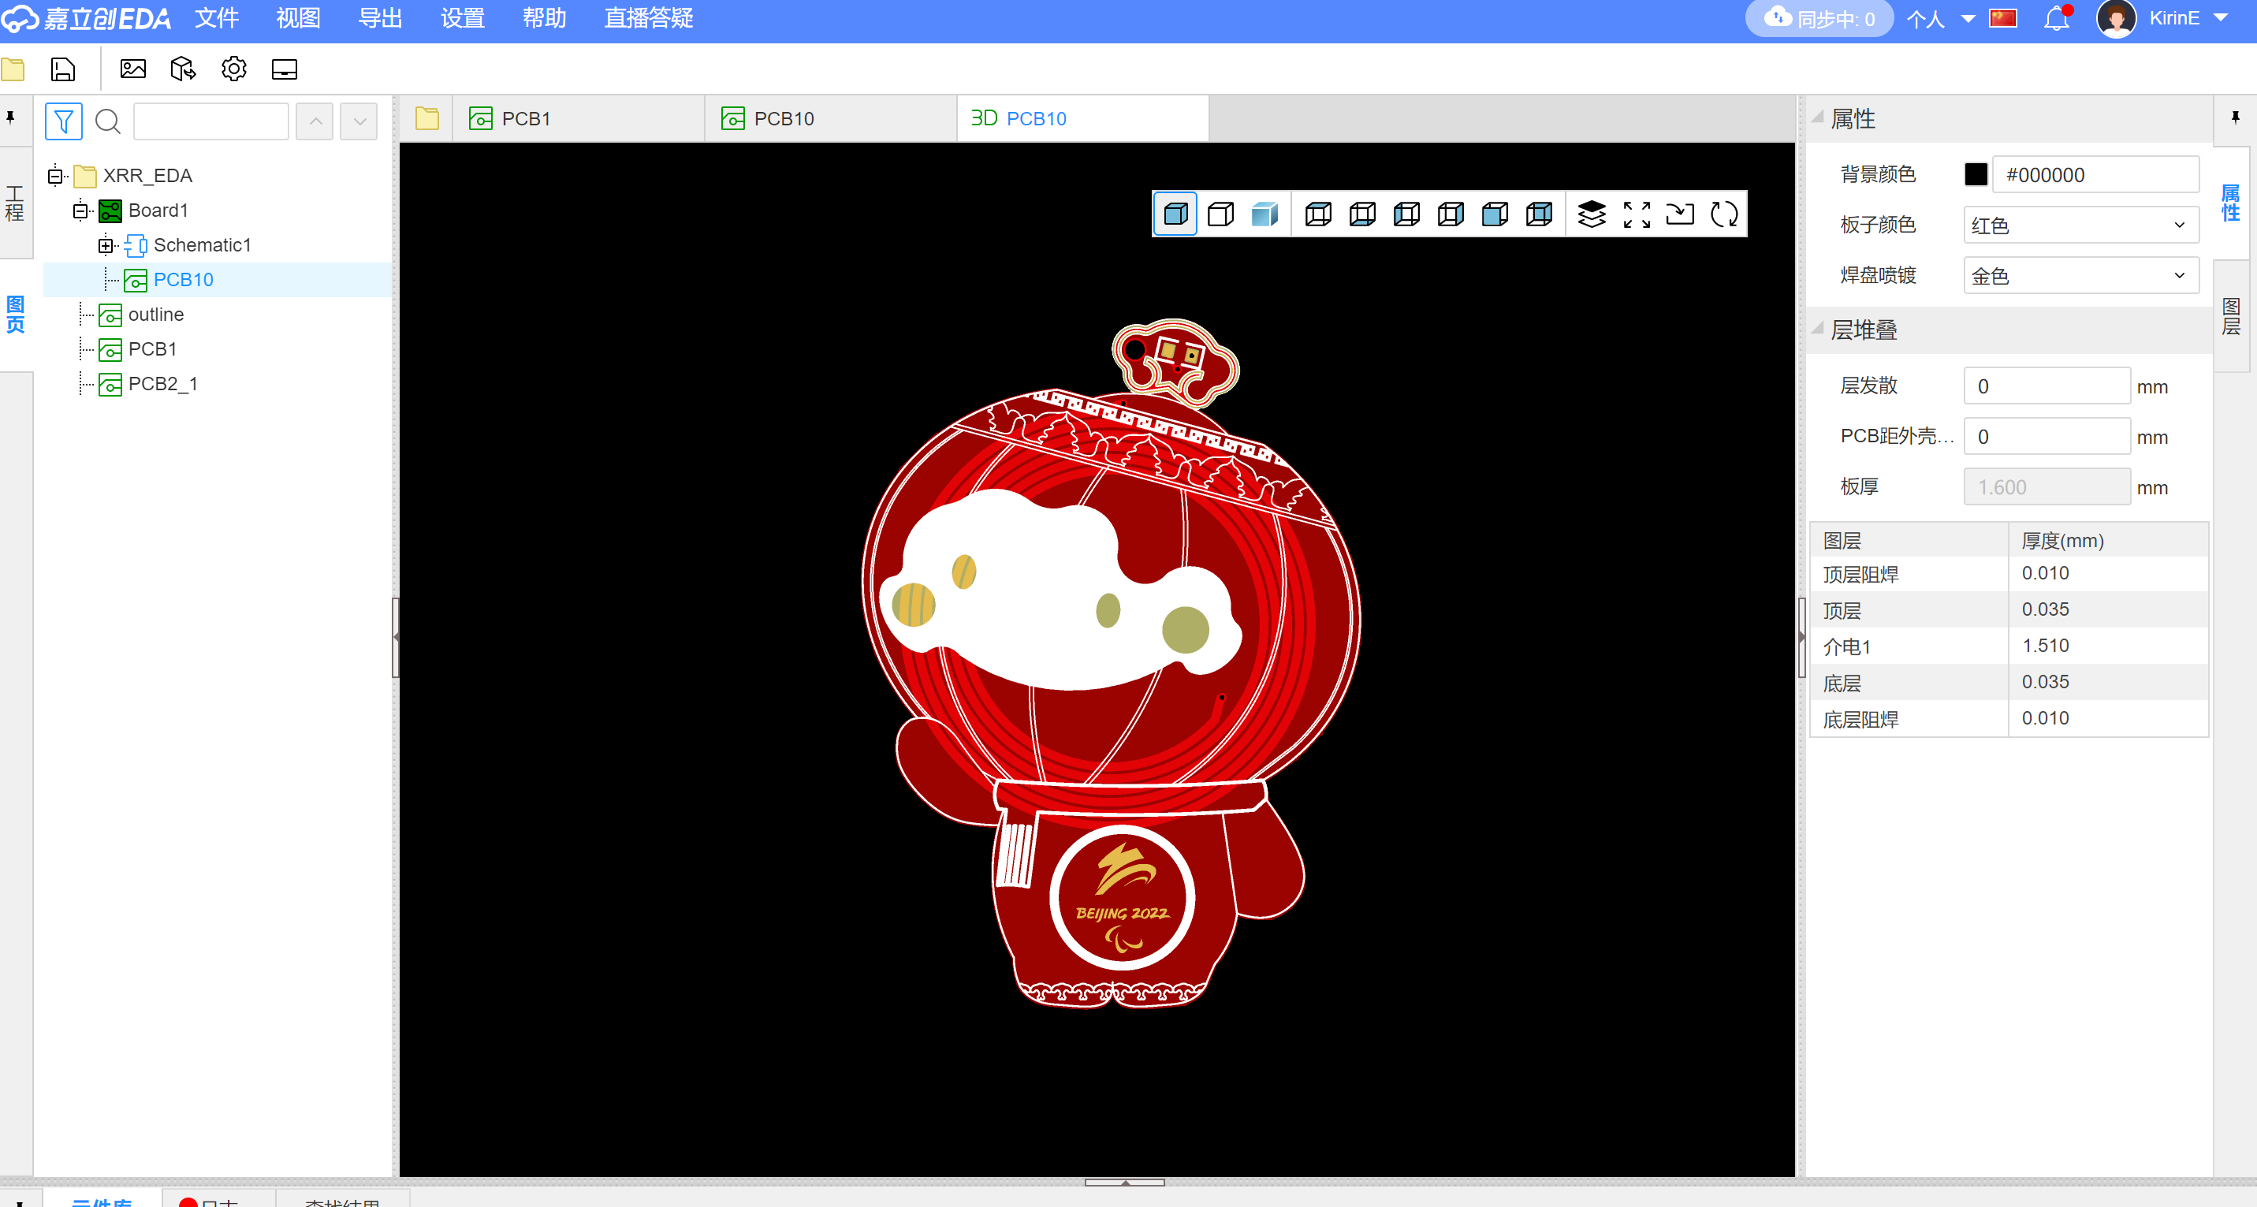Click the previous result up arrow button

tap(315, 121)
